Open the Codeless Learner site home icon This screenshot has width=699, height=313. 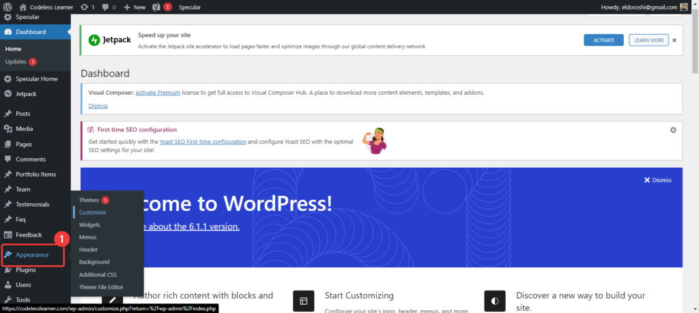pos(23,7)
